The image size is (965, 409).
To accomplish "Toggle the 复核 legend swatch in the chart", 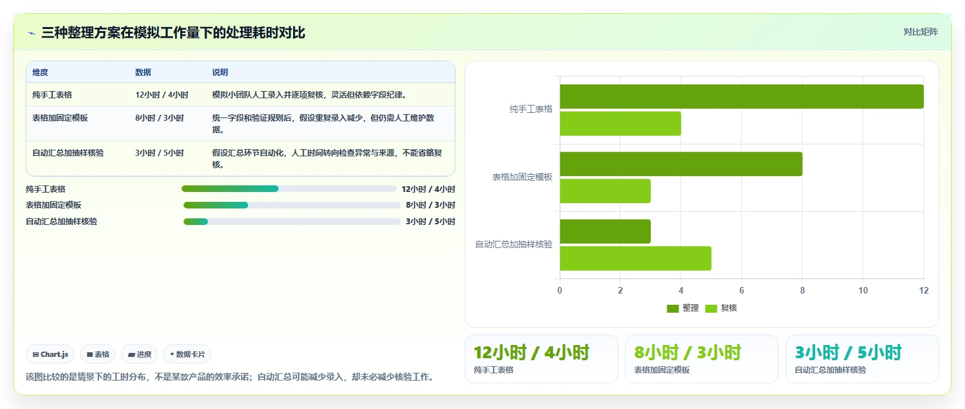I will click(x=711, y=308).
